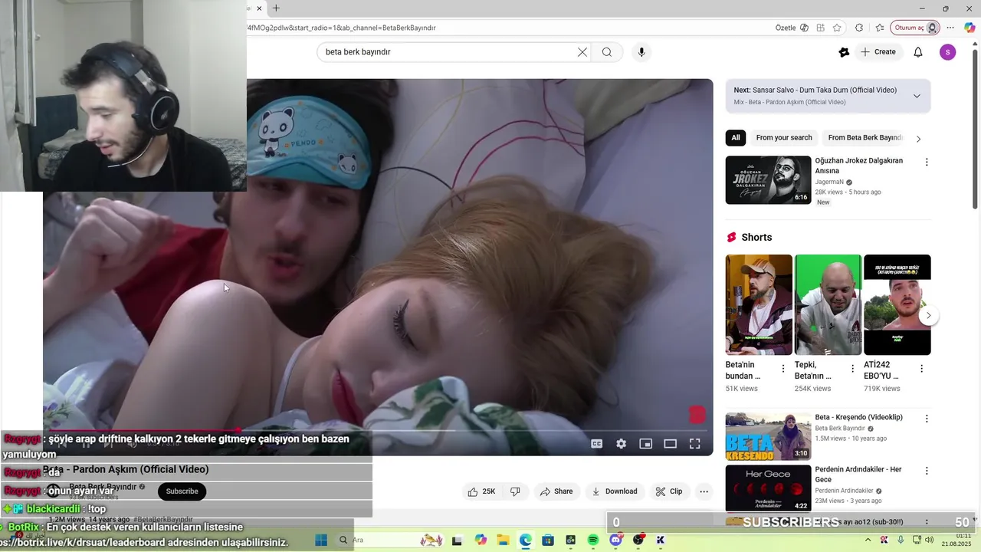This screenshot has width=981, height=552.
Task: Click Özetle summarize button in address bar
Action: click(x=792, y=28)
